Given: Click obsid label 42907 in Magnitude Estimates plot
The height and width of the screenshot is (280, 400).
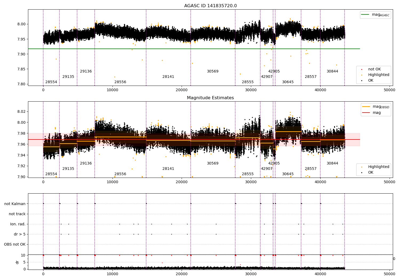Looking at the screenshot, I should pos(267,169).
